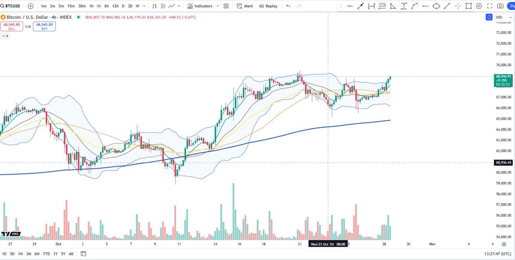
Task: Start bar Replay mode
Action: point(267,6)
